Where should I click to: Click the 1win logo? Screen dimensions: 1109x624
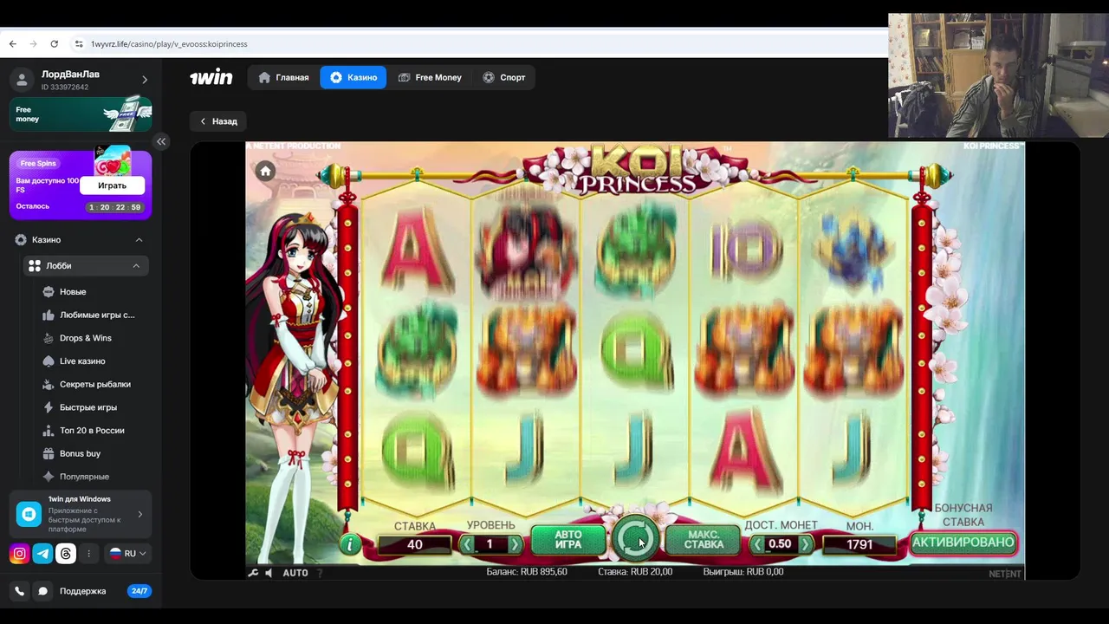(x=211, y=77)
